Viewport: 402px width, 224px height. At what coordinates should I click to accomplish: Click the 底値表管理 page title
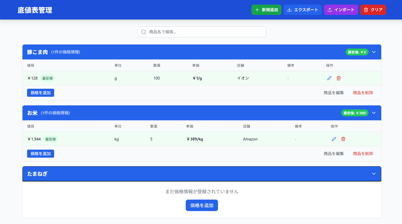[35, 10]
